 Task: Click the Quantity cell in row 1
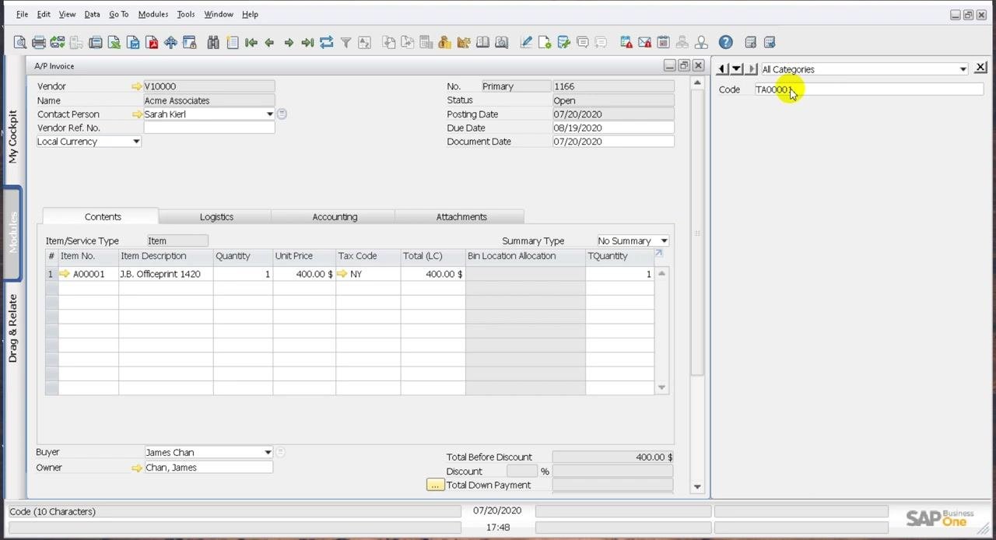(242, 274)
